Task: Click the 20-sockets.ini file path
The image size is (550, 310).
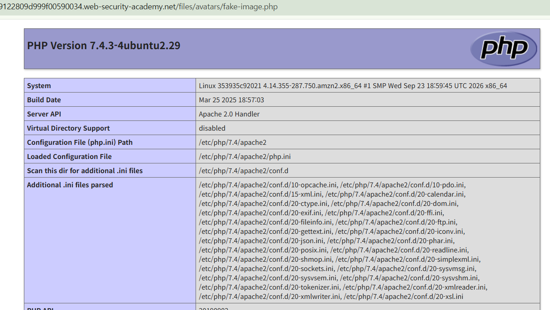Action: click(x=266, y=268)
